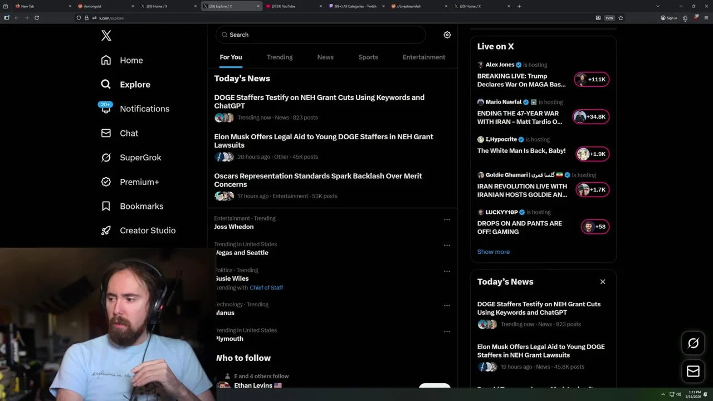The height and width of the screenshot is (401, 713).
Task: Switch to the Trending tab
Action: 280,57
